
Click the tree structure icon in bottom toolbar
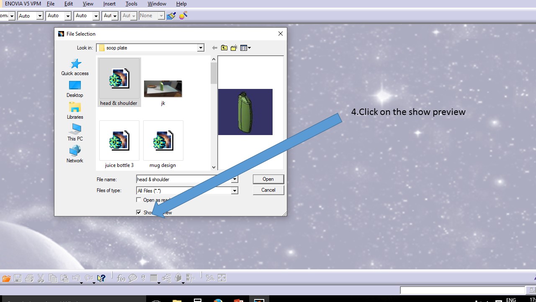coord(166,278)
